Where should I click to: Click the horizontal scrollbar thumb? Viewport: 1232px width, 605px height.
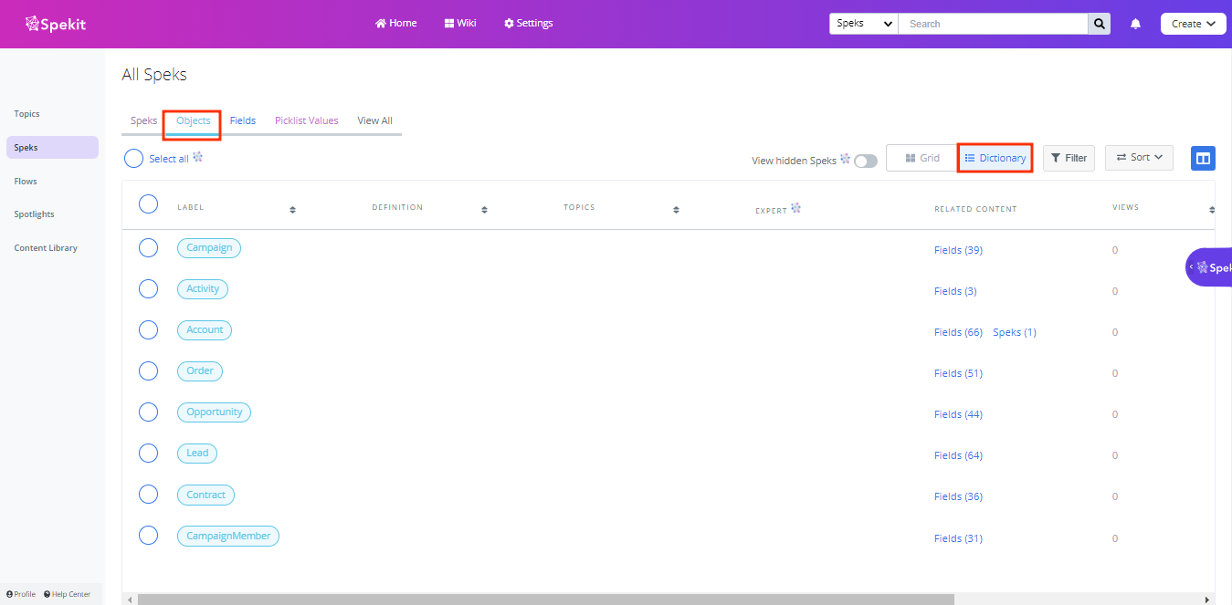(x=545, y=600)
